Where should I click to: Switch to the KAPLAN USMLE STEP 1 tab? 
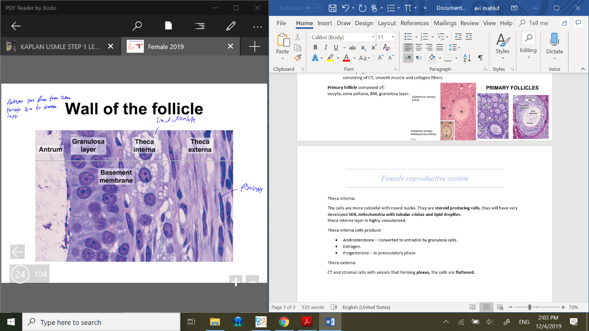pos(60,46)
